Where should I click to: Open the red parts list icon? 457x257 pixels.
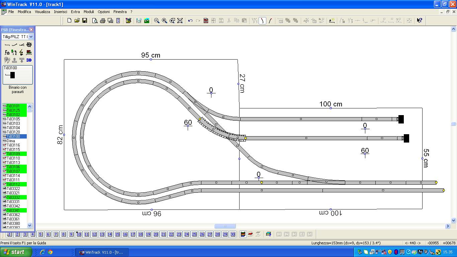(206, 20)
